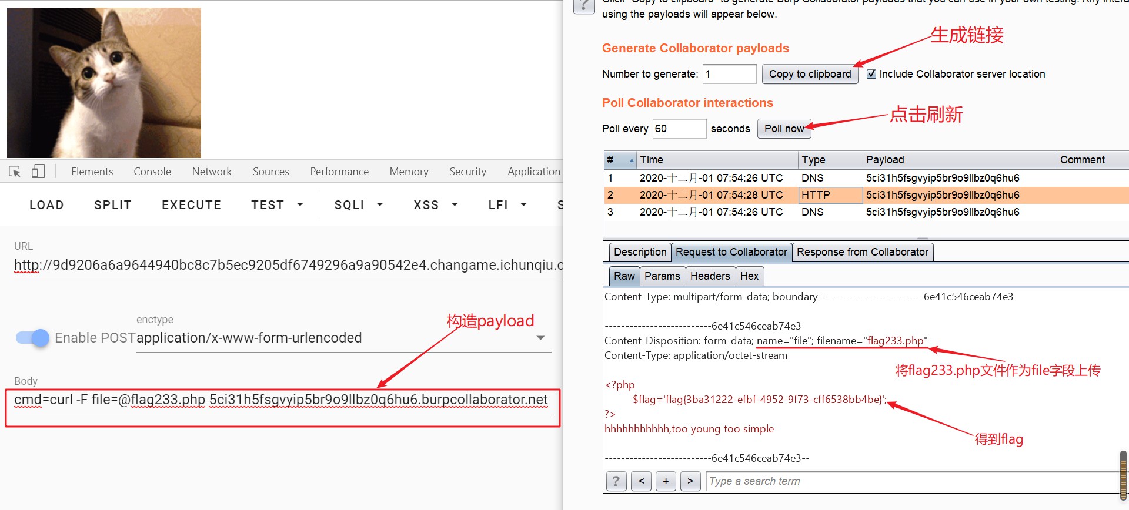Switch to the Elements tab

92,172
